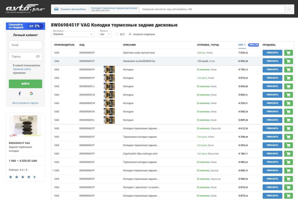Click the Покупайте со скидкой от 2% banner
The image size is (298, 200).
(x=25, y=26)
